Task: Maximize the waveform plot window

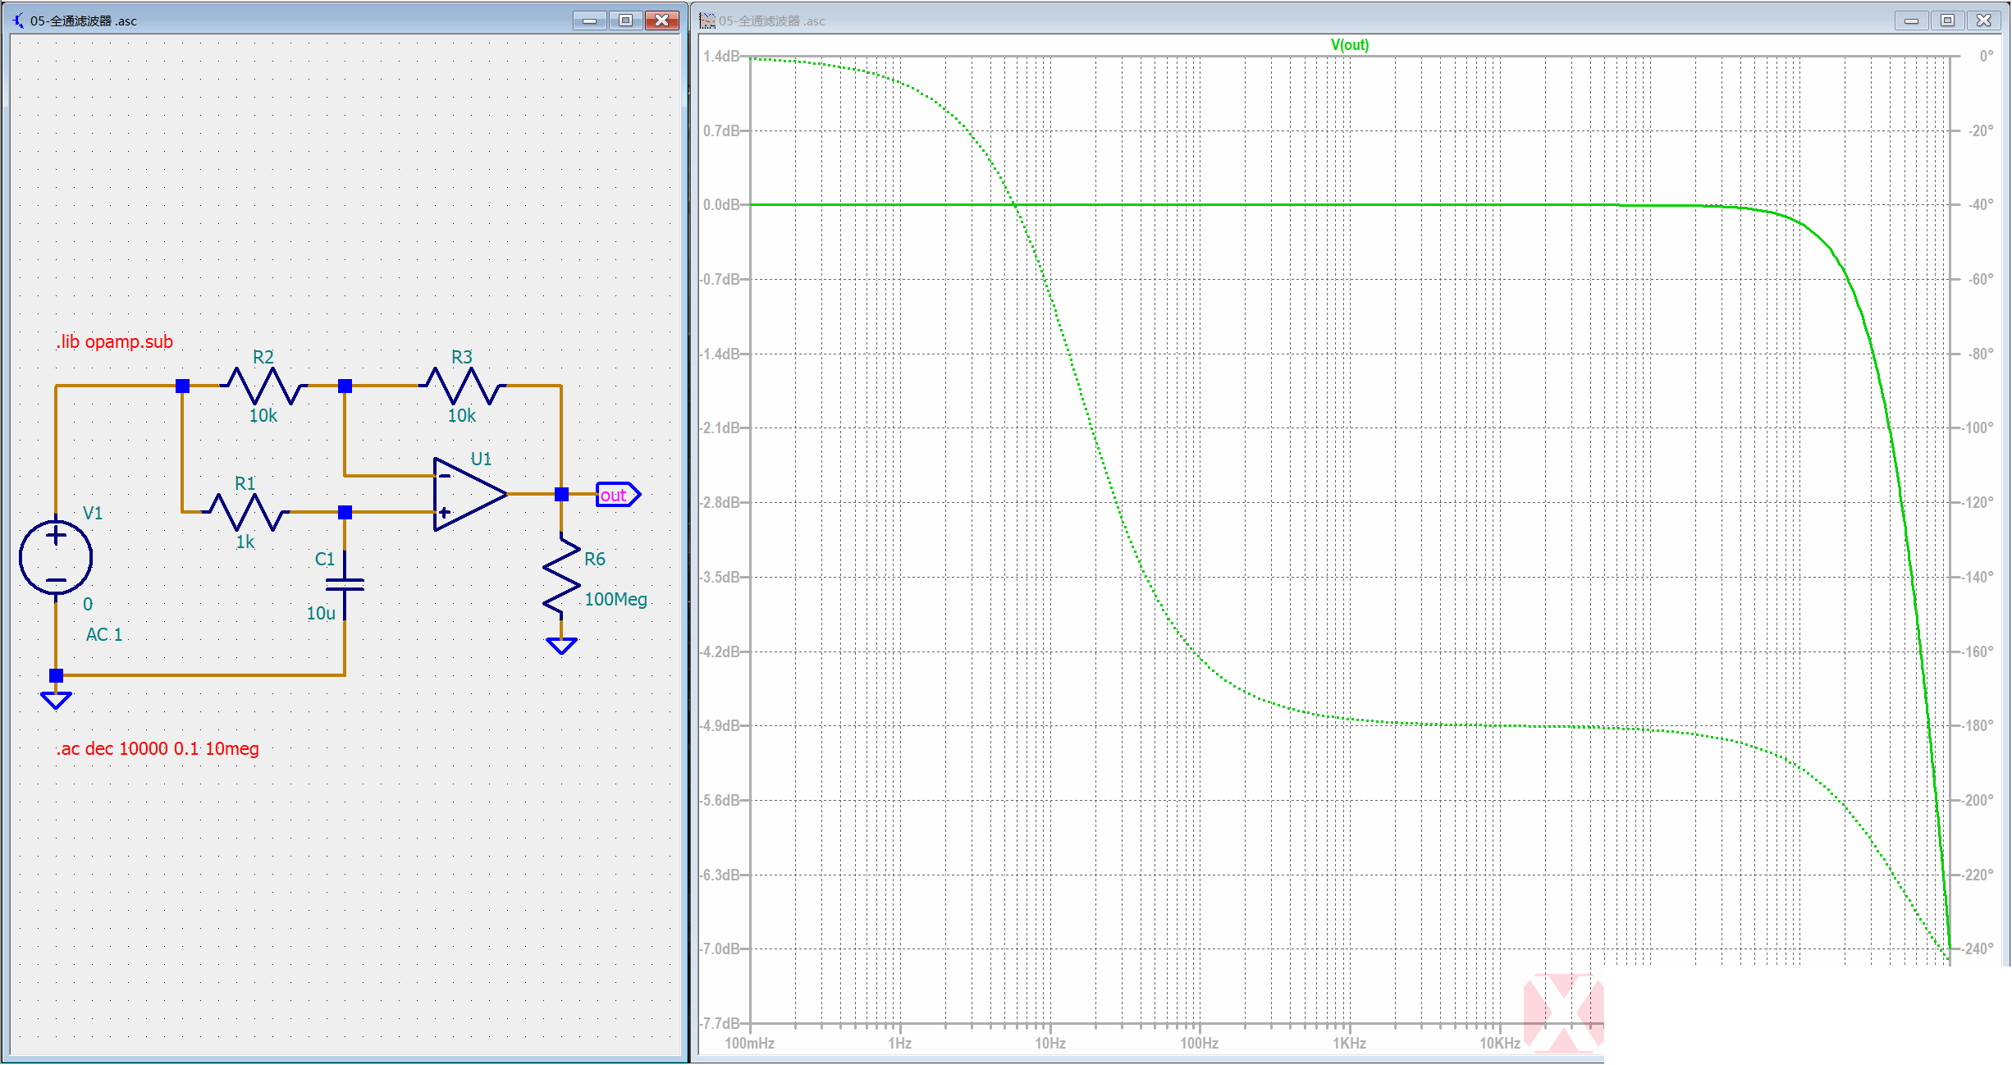Action: 1947,21
